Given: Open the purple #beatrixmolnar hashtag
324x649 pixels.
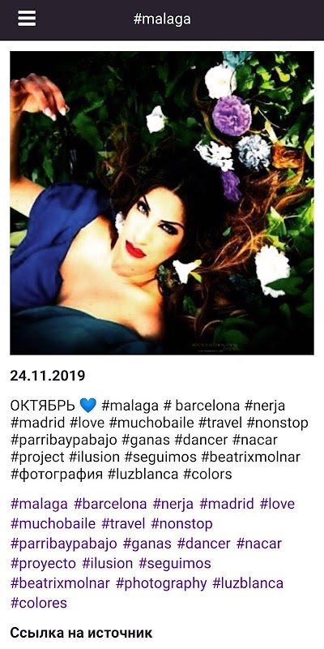Looking at the screenshot, I should click(60, 583).
